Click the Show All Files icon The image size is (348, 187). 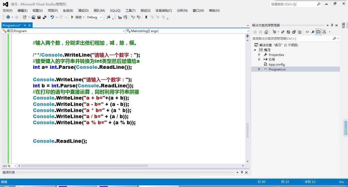300,32
